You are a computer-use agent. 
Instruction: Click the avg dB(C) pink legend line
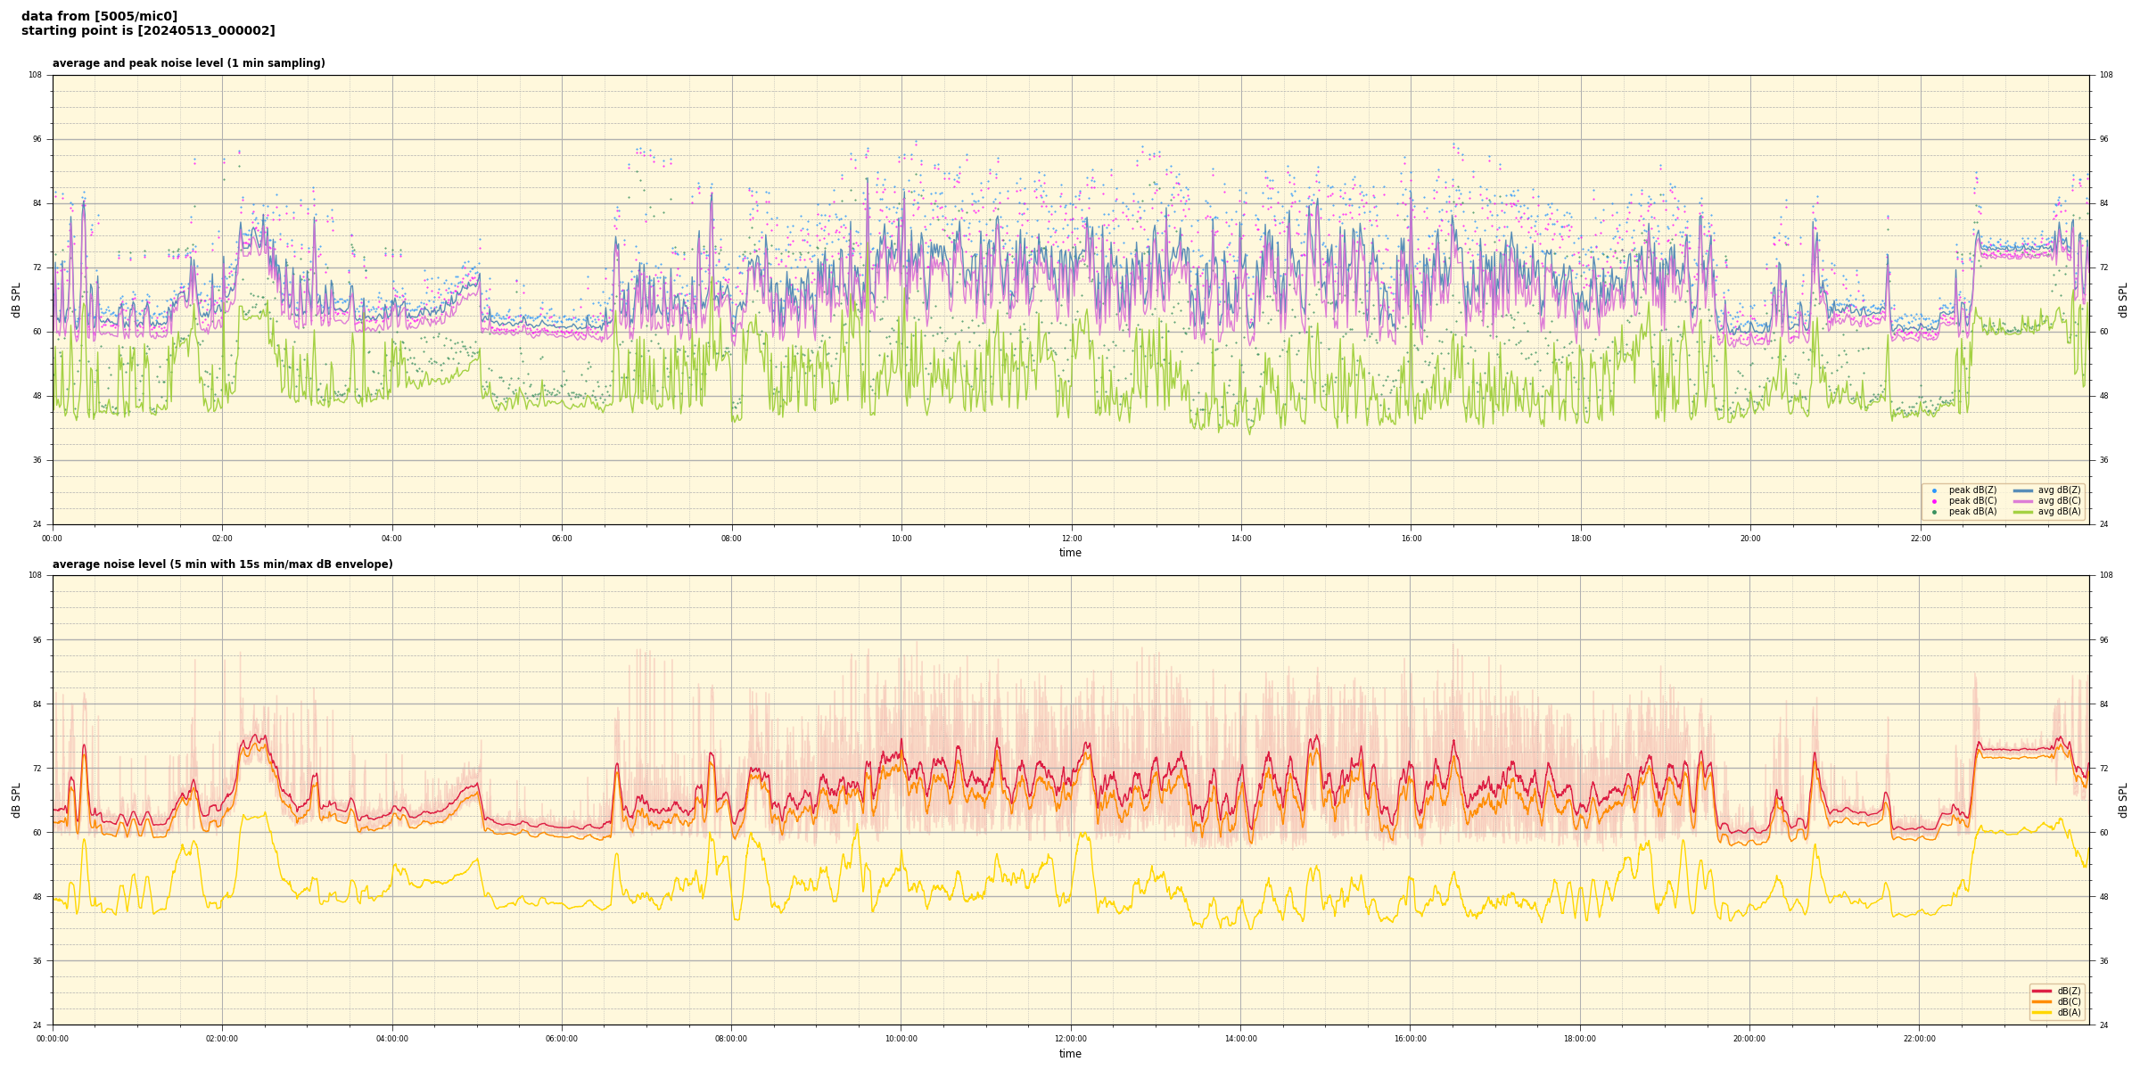(x=2023, y=501)
